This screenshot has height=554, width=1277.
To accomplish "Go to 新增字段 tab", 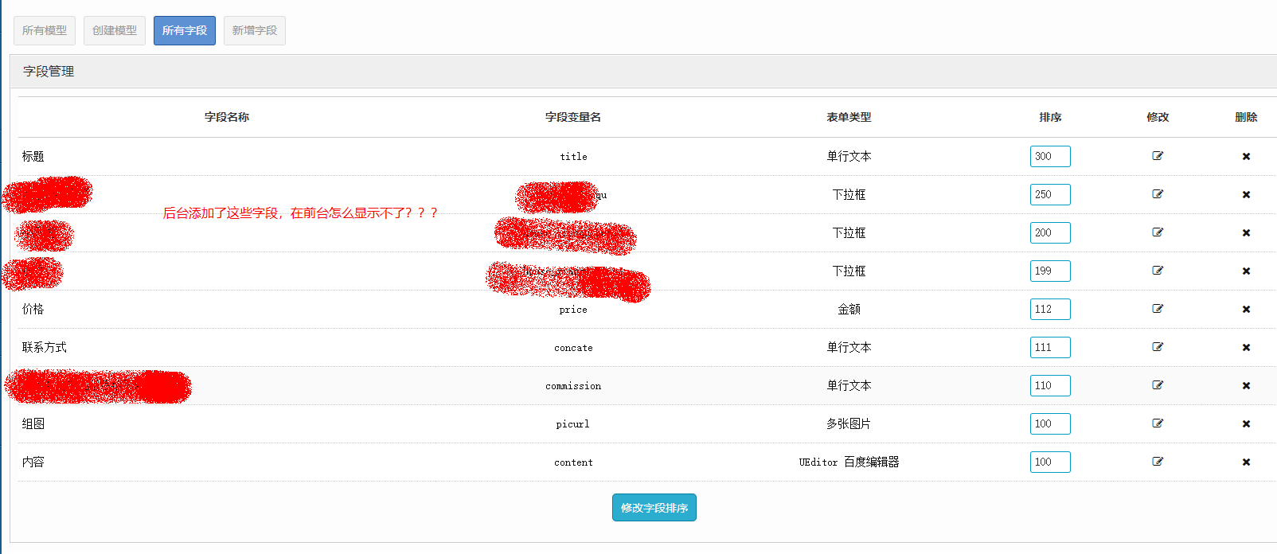I will [x=255, y=30].
